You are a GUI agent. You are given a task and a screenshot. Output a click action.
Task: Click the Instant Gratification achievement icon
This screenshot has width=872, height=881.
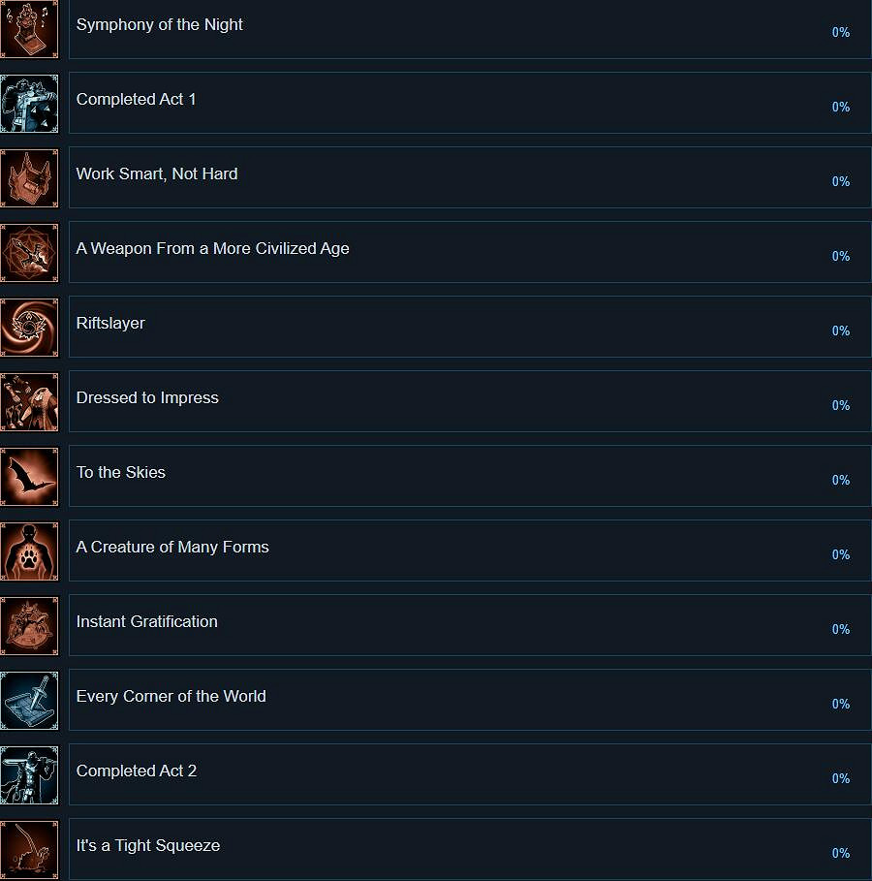tap(29, 625)
